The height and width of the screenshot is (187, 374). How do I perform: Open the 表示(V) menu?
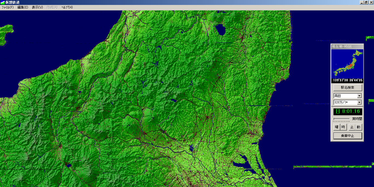pos(37,7)
